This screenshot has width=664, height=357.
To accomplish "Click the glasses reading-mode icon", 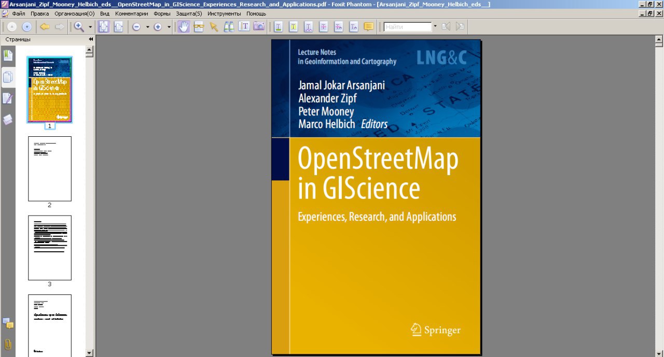I will (199, 27).
